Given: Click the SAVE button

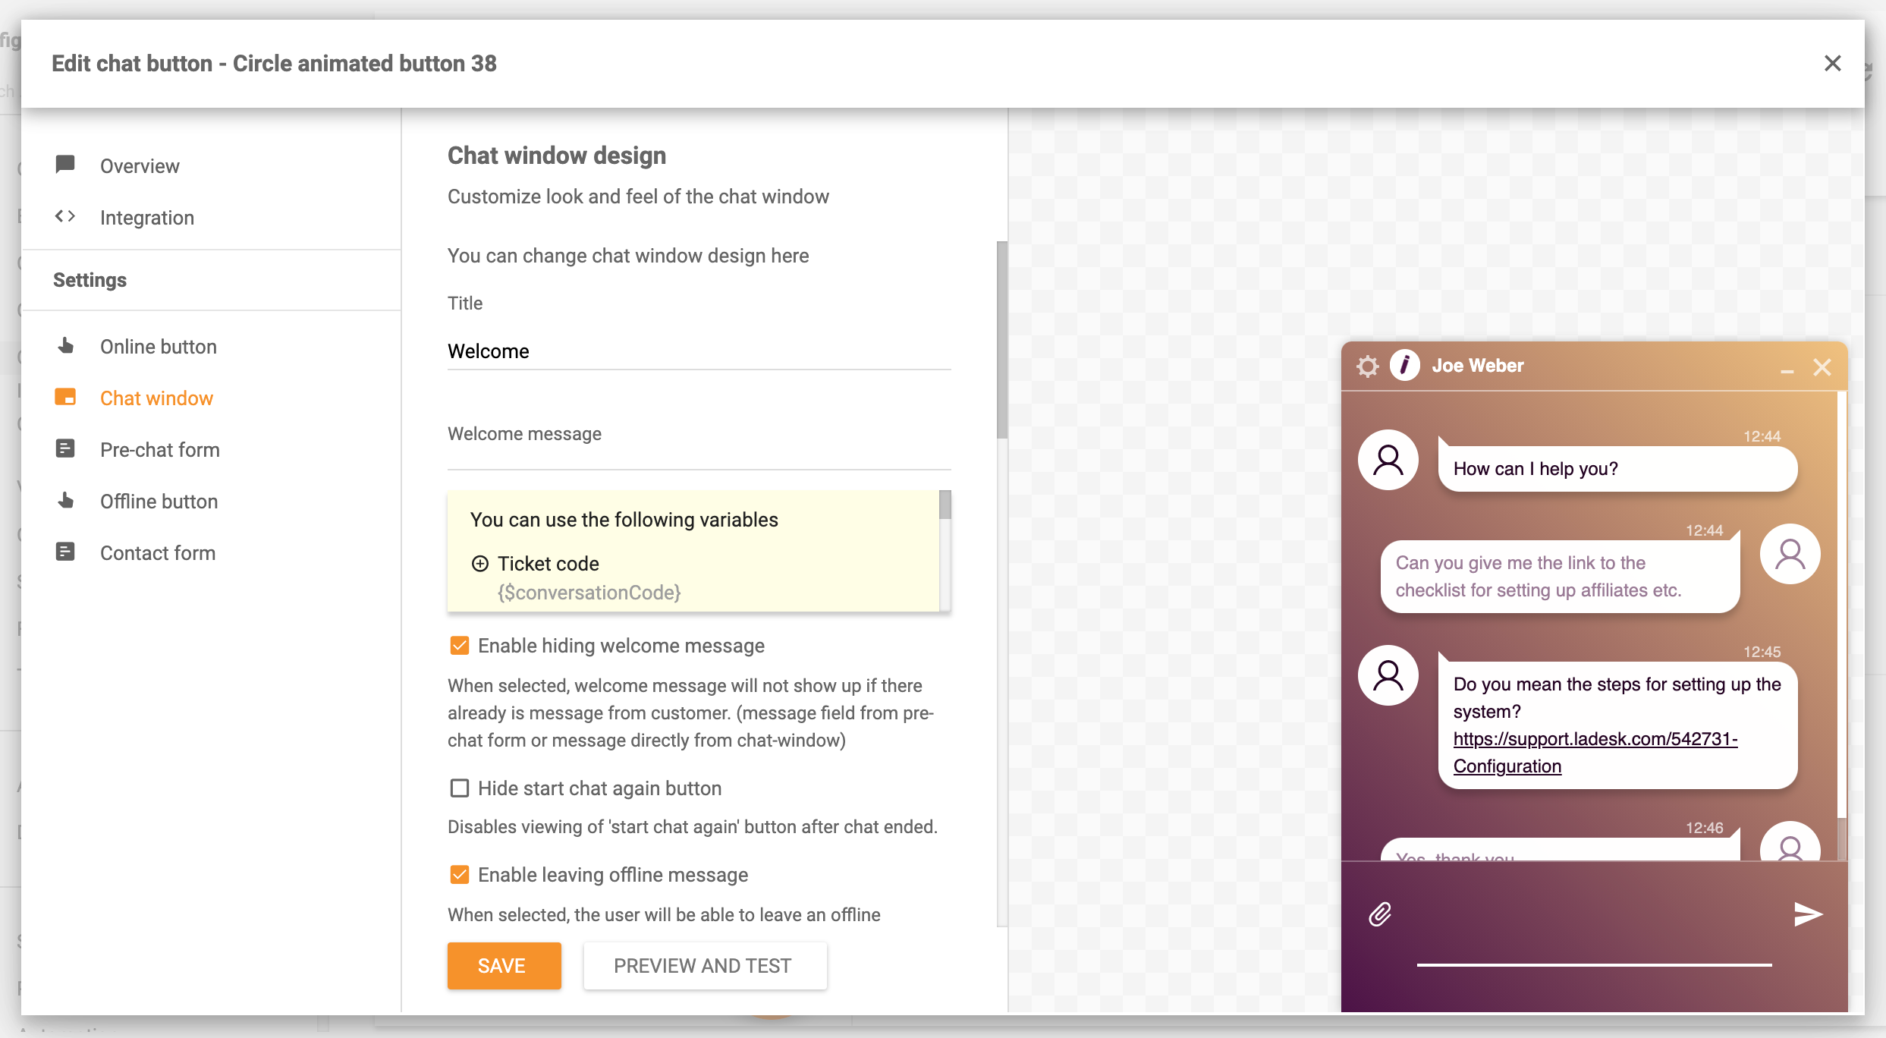Looking at the screenshot, I should point(503,965).
